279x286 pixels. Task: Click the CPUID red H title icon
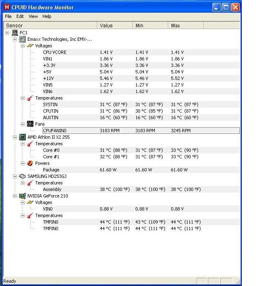[x=7, y=7]
